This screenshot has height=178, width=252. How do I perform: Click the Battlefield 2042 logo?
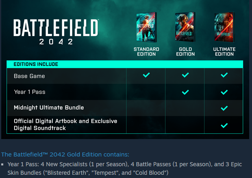coord(56,32)
